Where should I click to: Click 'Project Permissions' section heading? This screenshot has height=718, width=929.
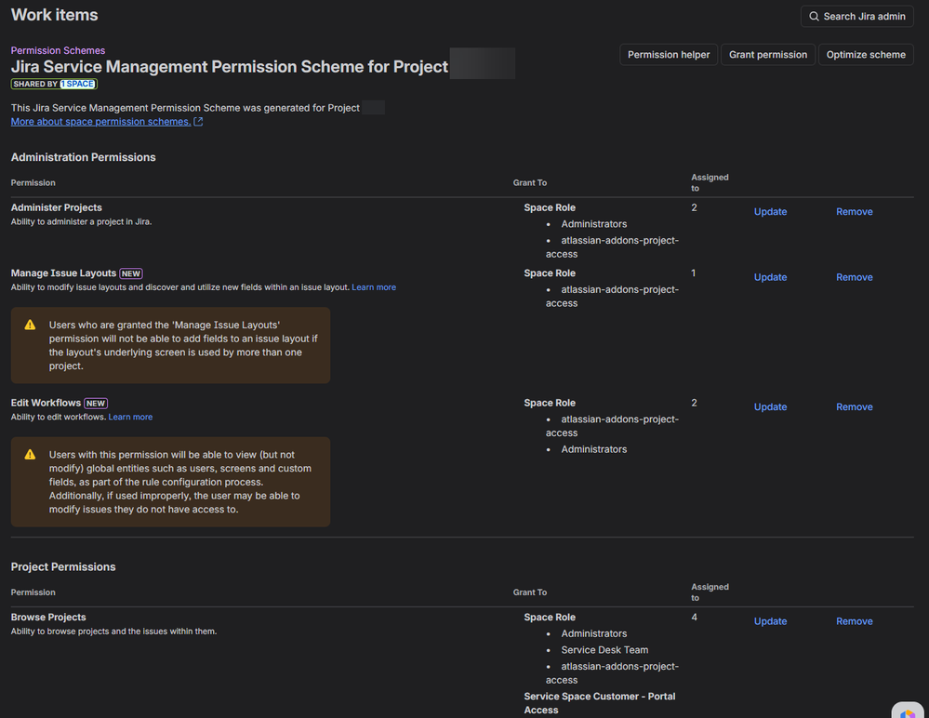(x=63, y=567)
